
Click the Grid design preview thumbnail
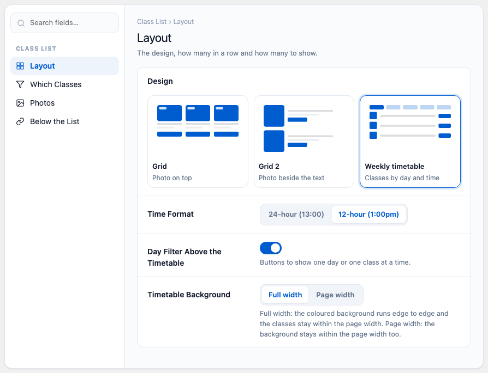coord(198,121)
